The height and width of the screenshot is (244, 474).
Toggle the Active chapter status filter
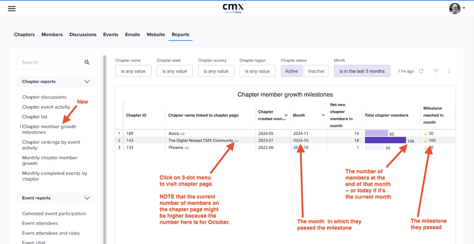(x=291, y=71)
